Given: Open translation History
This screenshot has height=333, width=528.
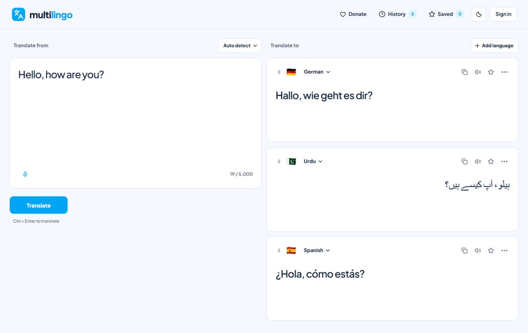Looking at the screenshot, I should click(397, 14).
